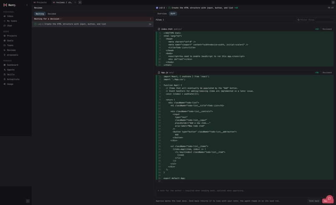Click the 'import './App.css';' line
Viewport: 336px width, 205px height.
174,79
